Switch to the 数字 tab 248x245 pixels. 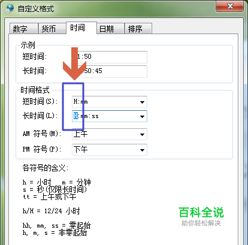pos(24,29)
